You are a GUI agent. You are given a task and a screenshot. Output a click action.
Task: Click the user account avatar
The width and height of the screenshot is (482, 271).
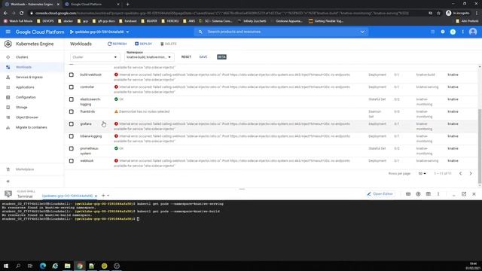[x=473, y=32]
